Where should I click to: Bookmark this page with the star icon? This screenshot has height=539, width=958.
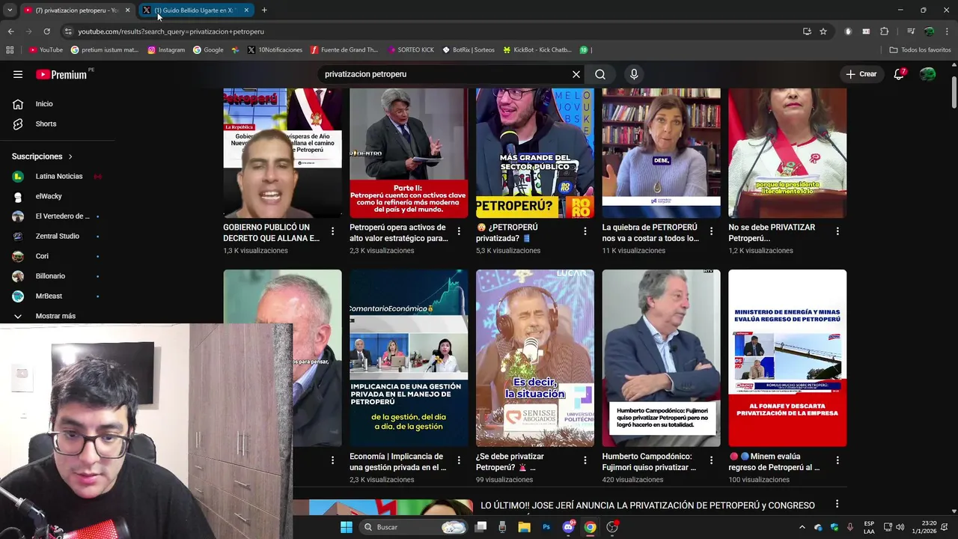click(823, 31)
